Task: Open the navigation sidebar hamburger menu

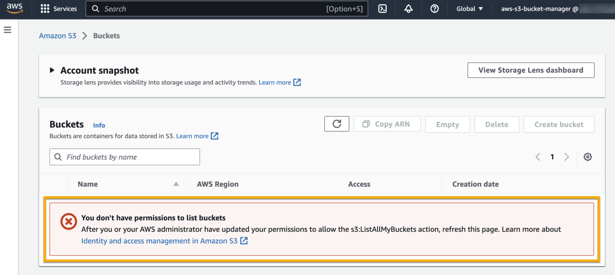Action: tap(7, 30)
